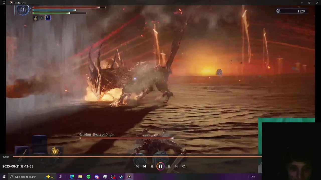Click the elapsed time 0:38:27

[x=6, y=157]
